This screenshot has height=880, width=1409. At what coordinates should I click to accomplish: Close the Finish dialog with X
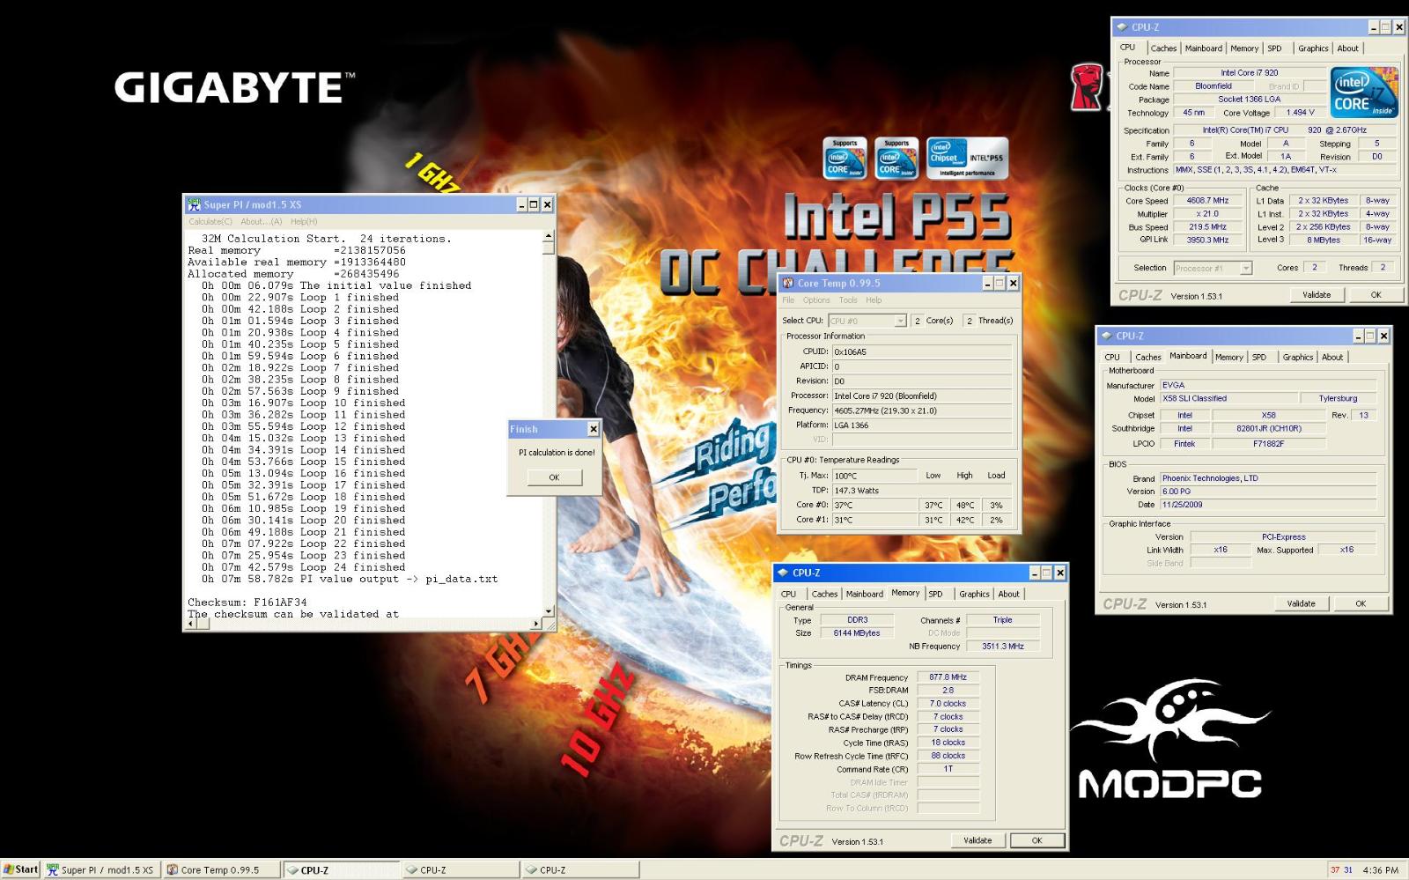click(x=593, y=429)
